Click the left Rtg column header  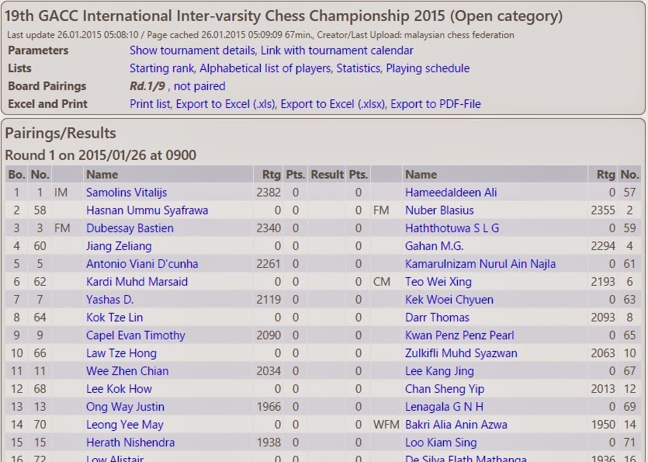point(269,175)
